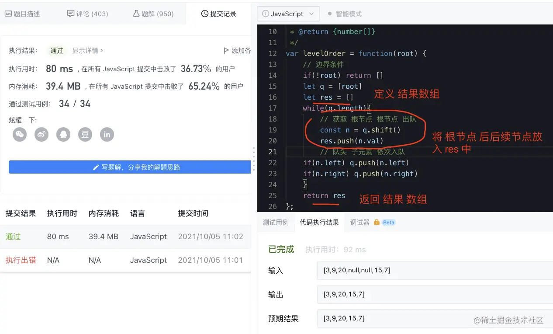The image size is (553, 334).
Task: Click the 65.24% memory percentile
Action: click(204, 86)
